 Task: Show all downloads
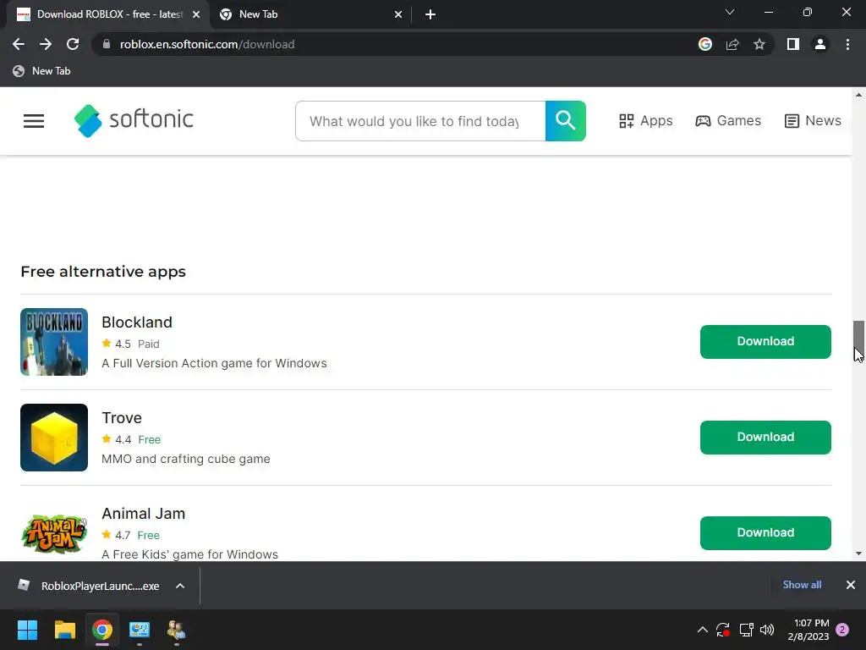coord(802,585)
